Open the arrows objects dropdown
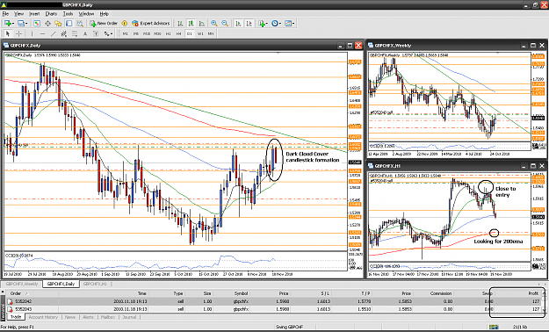549x332 pixels. click(108, 33)
